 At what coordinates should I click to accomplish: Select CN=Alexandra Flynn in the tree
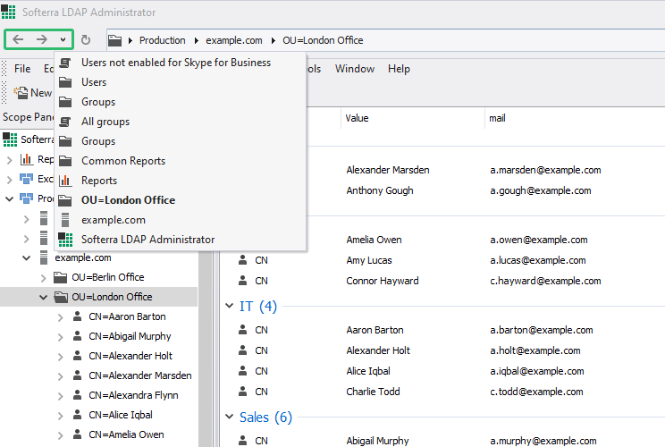tap(133, 395)
